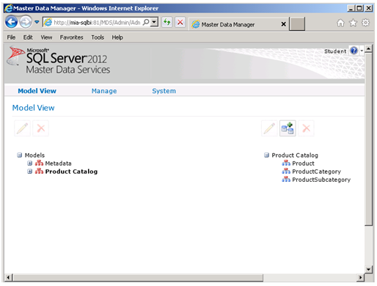Open the address bar autocomplete dropdown
The image size is (377, 286).
click(x=154, y=22)
